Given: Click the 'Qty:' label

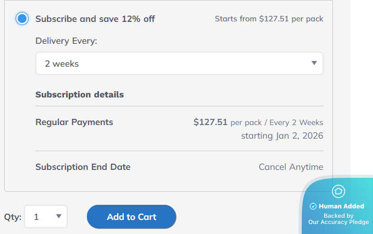Looking at the screenshot, I should pyautogui.click(x=12, y=217).
